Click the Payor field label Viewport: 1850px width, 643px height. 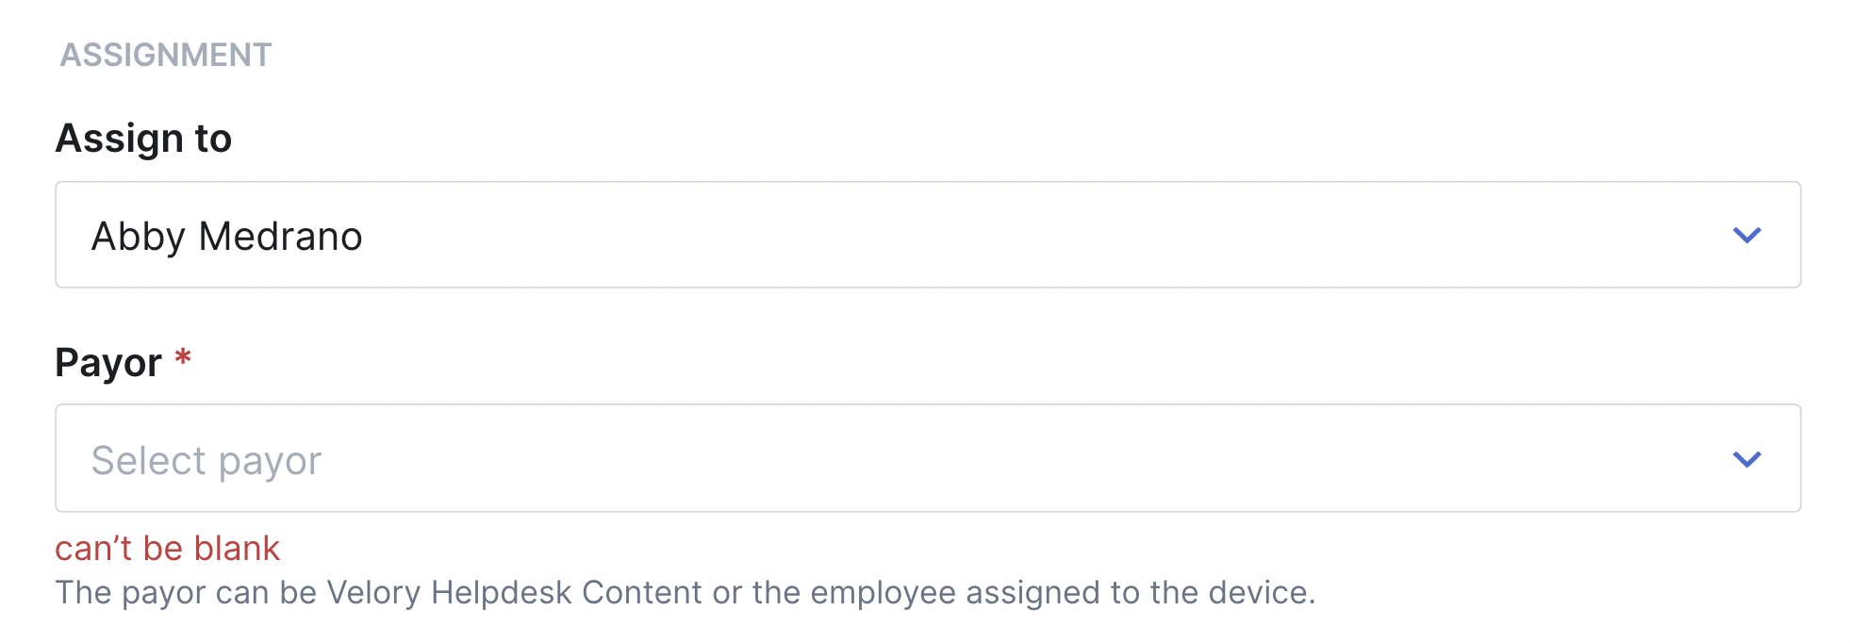click(108, 363)
